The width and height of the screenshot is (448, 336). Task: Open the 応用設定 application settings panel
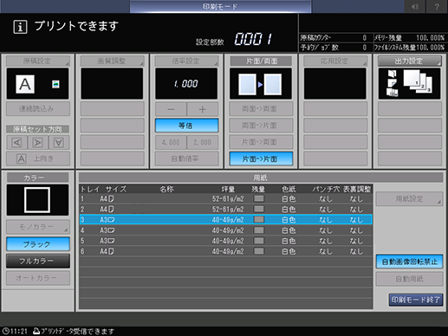(x=335, y=61)
